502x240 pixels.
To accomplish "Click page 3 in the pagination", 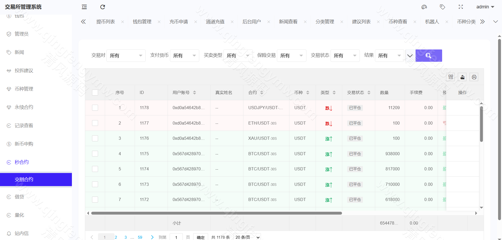I will coord(125,237).
